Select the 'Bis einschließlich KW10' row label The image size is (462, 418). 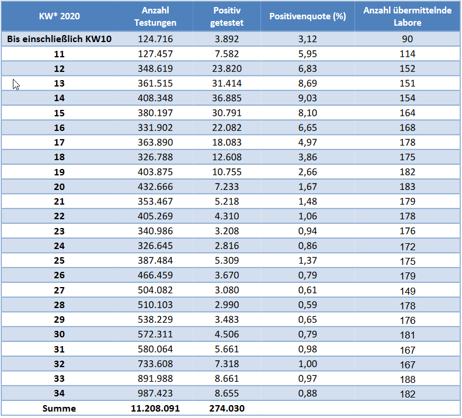coord(60,39)
